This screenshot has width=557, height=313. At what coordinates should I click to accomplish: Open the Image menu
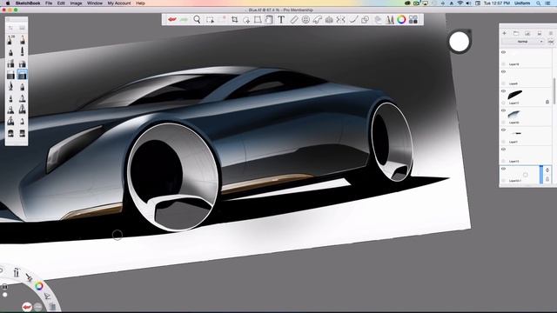click(x=76, y=3)
